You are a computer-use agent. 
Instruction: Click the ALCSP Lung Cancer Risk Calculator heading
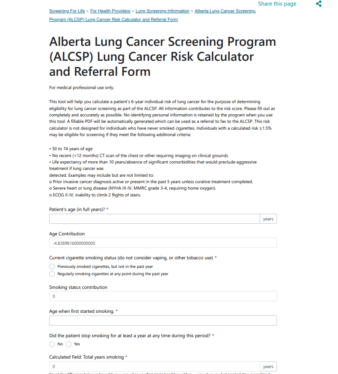pyautogui.click(x=163, y=56)
